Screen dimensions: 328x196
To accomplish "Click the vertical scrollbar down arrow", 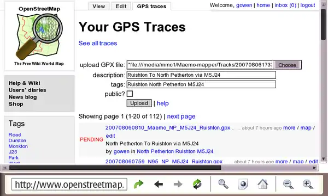I will coord(323,159).
